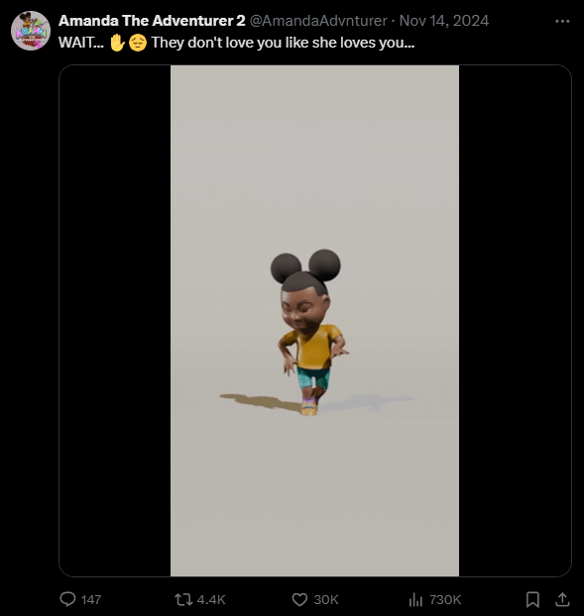Click the 147 replies count
584x616 pixels.
click(91, 600)
